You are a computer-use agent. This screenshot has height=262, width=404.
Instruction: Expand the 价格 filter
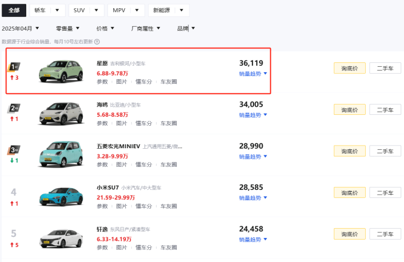[105, 28]
